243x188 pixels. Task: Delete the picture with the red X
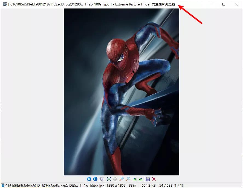tap(154, 179)
